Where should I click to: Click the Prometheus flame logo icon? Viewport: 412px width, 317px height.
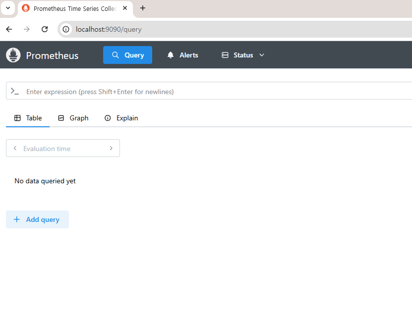pos(13,55)
